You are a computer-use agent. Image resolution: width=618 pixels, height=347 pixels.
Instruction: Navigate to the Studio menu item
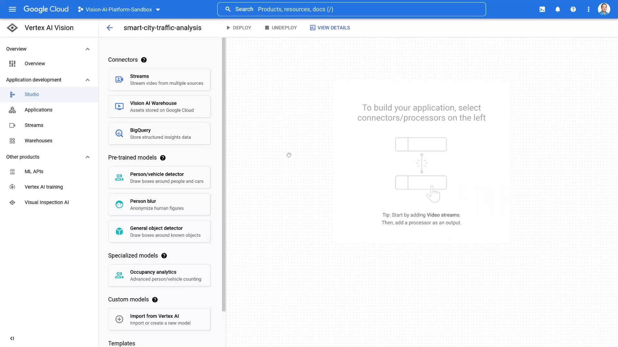(x=32, y=94)
